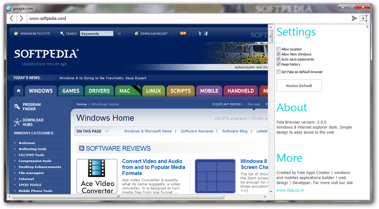Screen dimensions: 379x209
Task: Select the SCRIPTS category tab
Action: click(x=181, y=91)
